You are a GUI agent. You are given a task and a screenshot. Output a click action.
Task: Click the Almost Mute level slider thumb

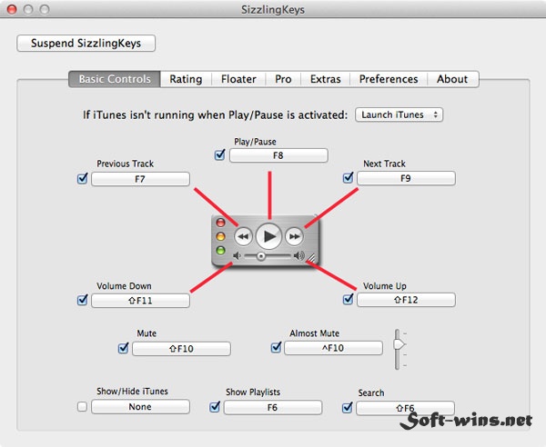(x=399, y=344)
